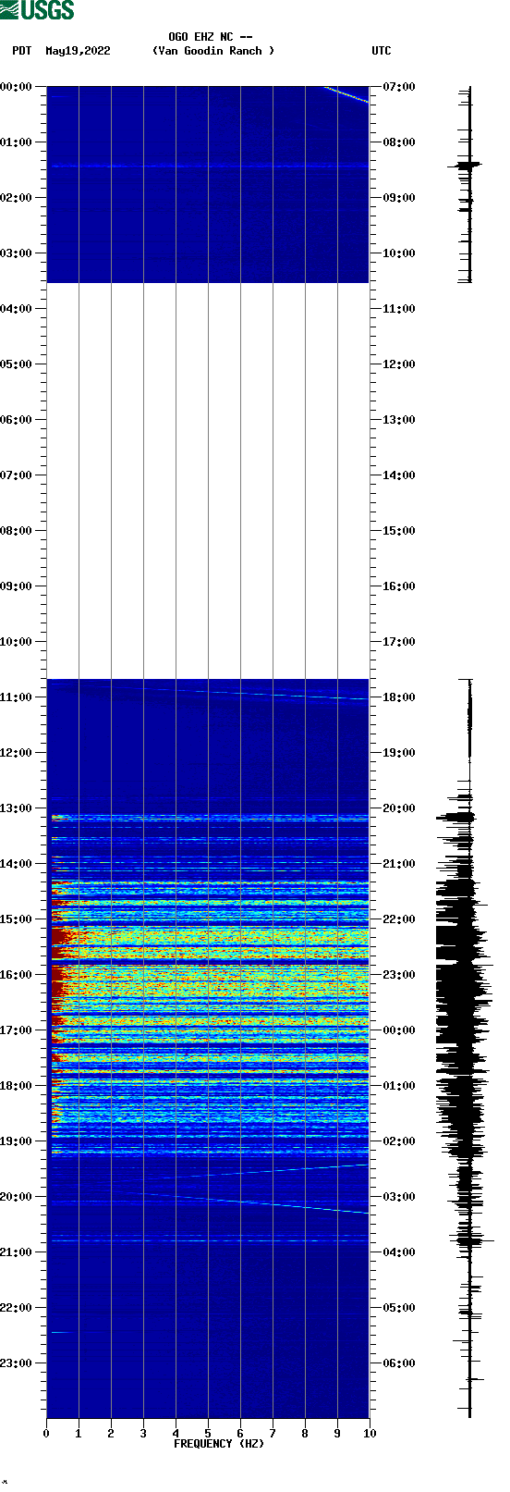The height and width of the screenshot is (1492, 510).
Task: Click the 03:00 UTC time label
Action: (399, 1197)
